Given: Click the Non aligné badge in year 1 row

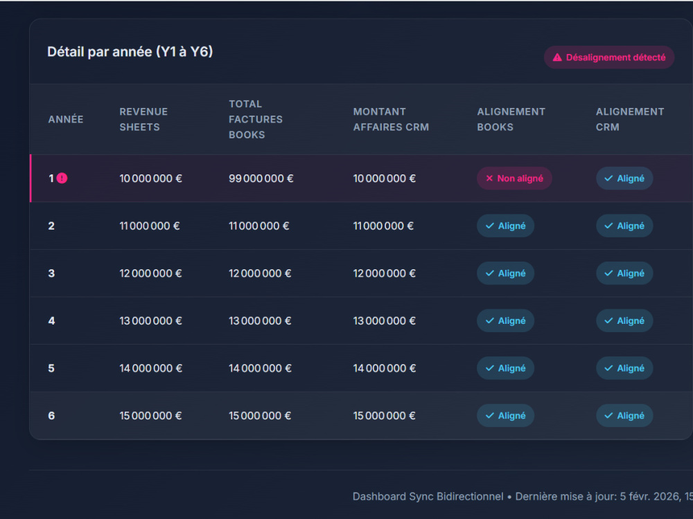Looking at the screenshot, I should (514, 179).
